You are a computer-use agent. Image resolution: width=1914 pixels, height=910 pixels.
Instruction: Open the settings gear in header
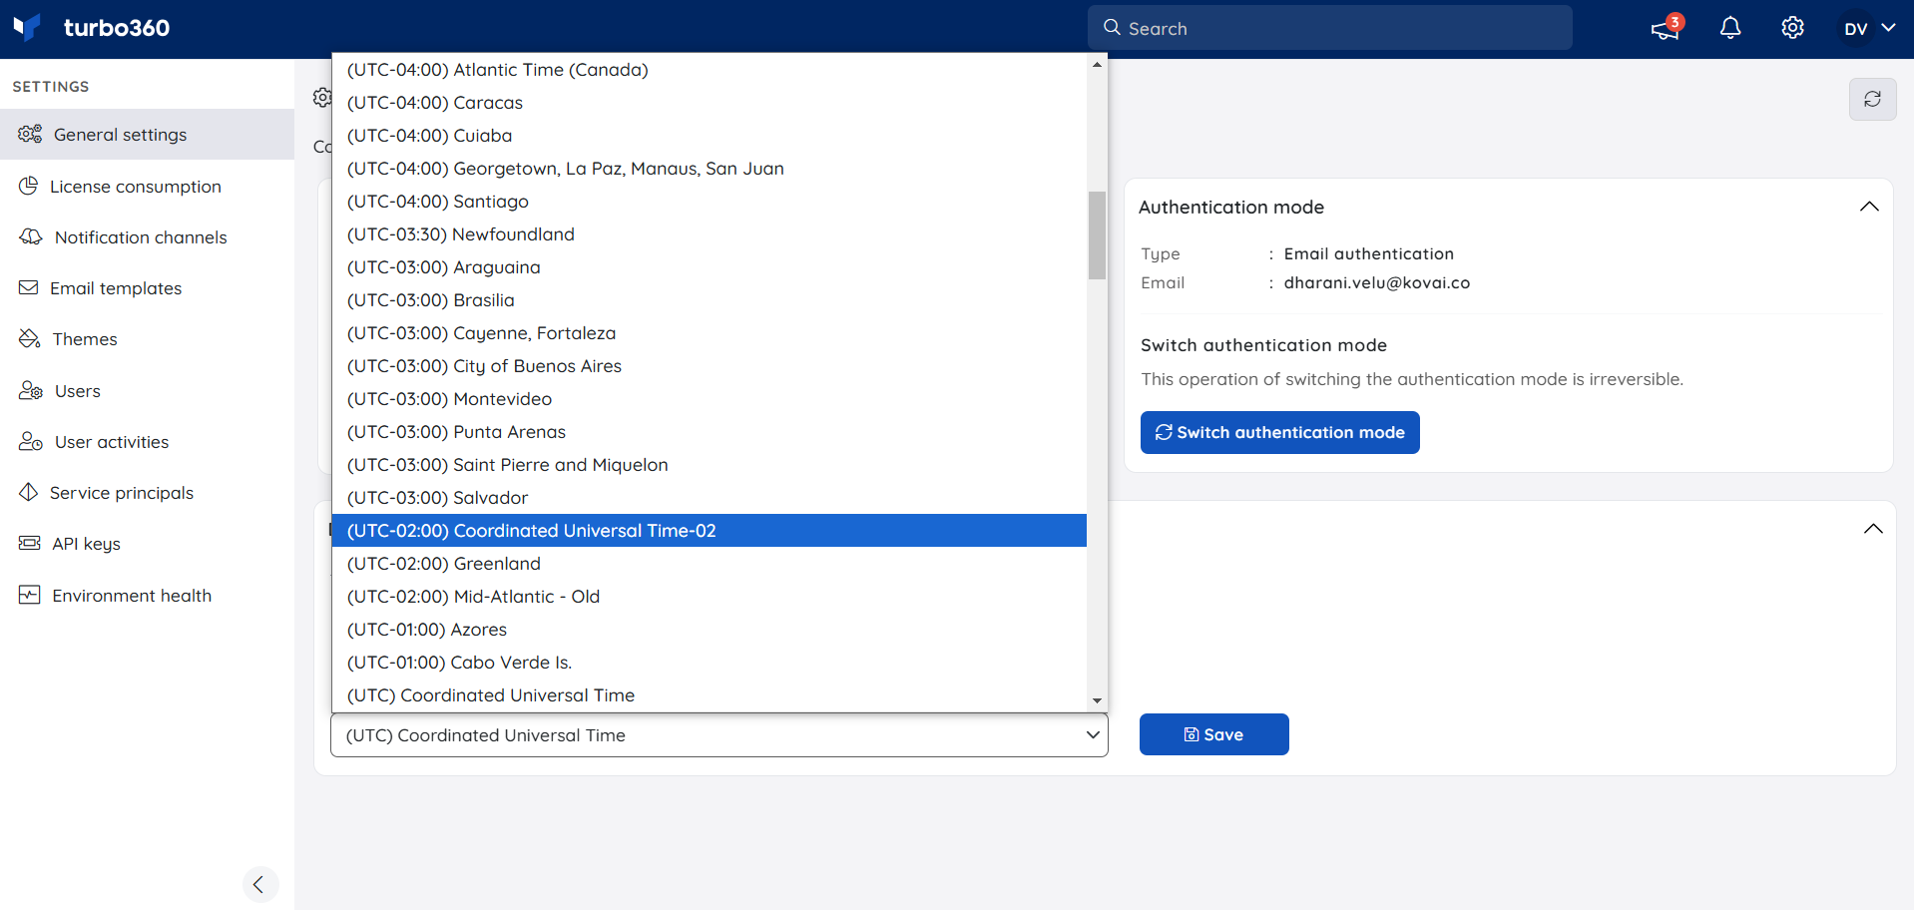pos(1792,28)
